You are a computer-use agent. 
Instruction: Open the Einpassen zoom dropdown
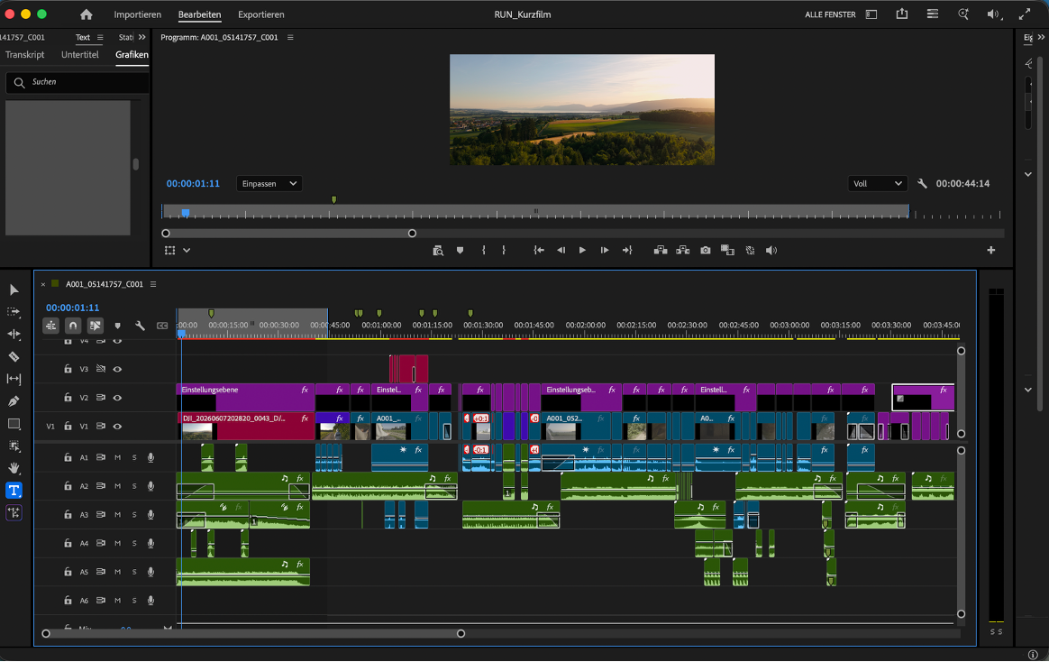(x=269, y=183)
